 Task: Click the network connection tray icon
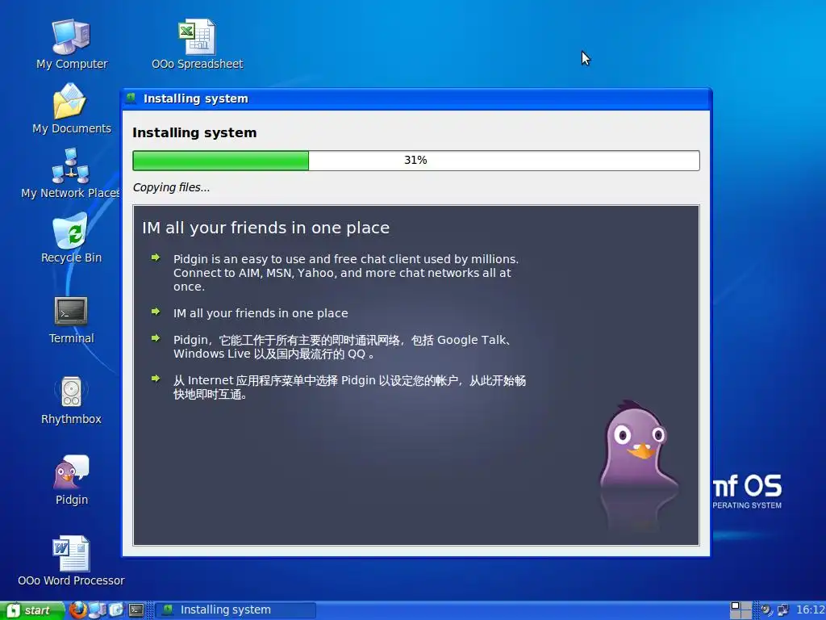click(x=782, y=610)
